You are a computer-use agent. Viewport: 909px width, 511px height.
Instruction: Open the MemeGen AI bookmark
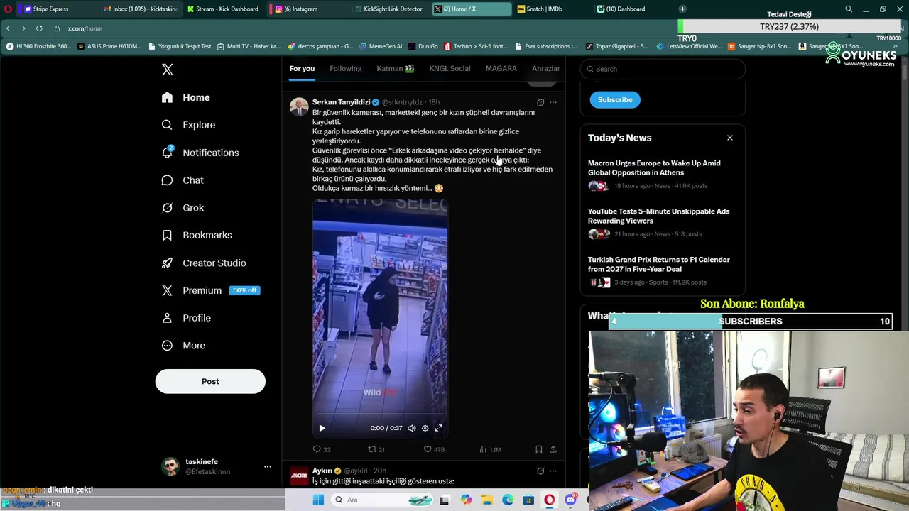click(x=381, y=46)
